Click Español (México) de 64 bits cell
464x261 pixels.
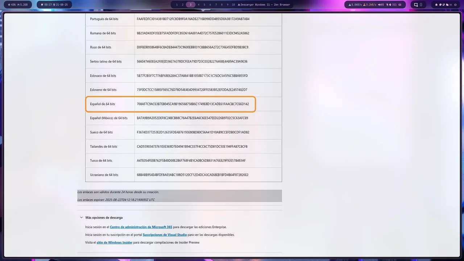110,118
